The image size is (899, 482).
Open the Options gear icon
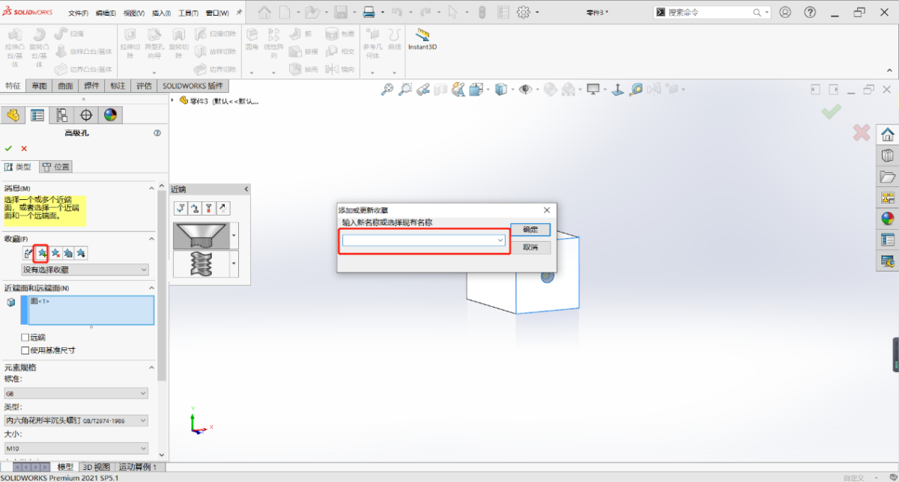(523, 12)
